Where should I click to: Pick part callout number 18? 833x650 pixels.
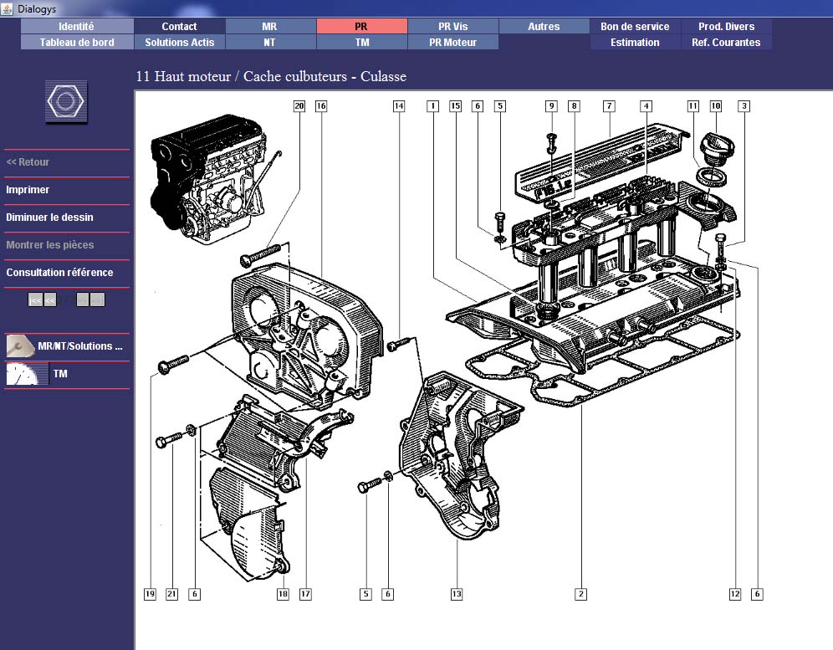[x=283, y=594]
